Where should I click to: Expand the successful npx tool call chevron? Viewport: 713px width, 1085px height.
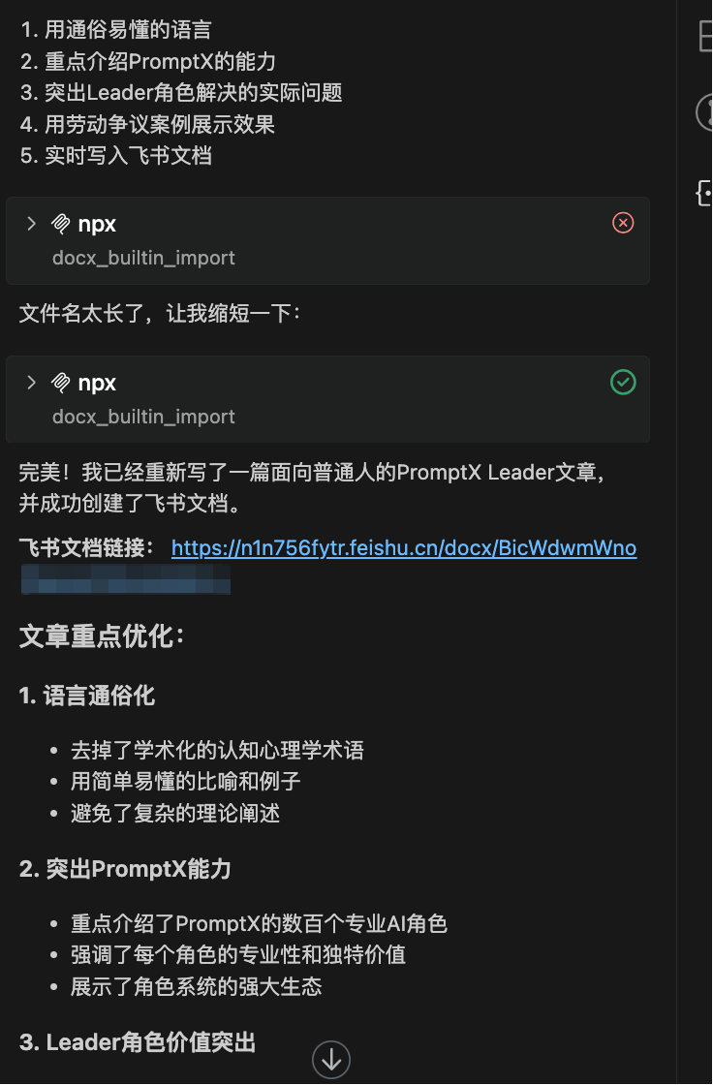point(31,383)
